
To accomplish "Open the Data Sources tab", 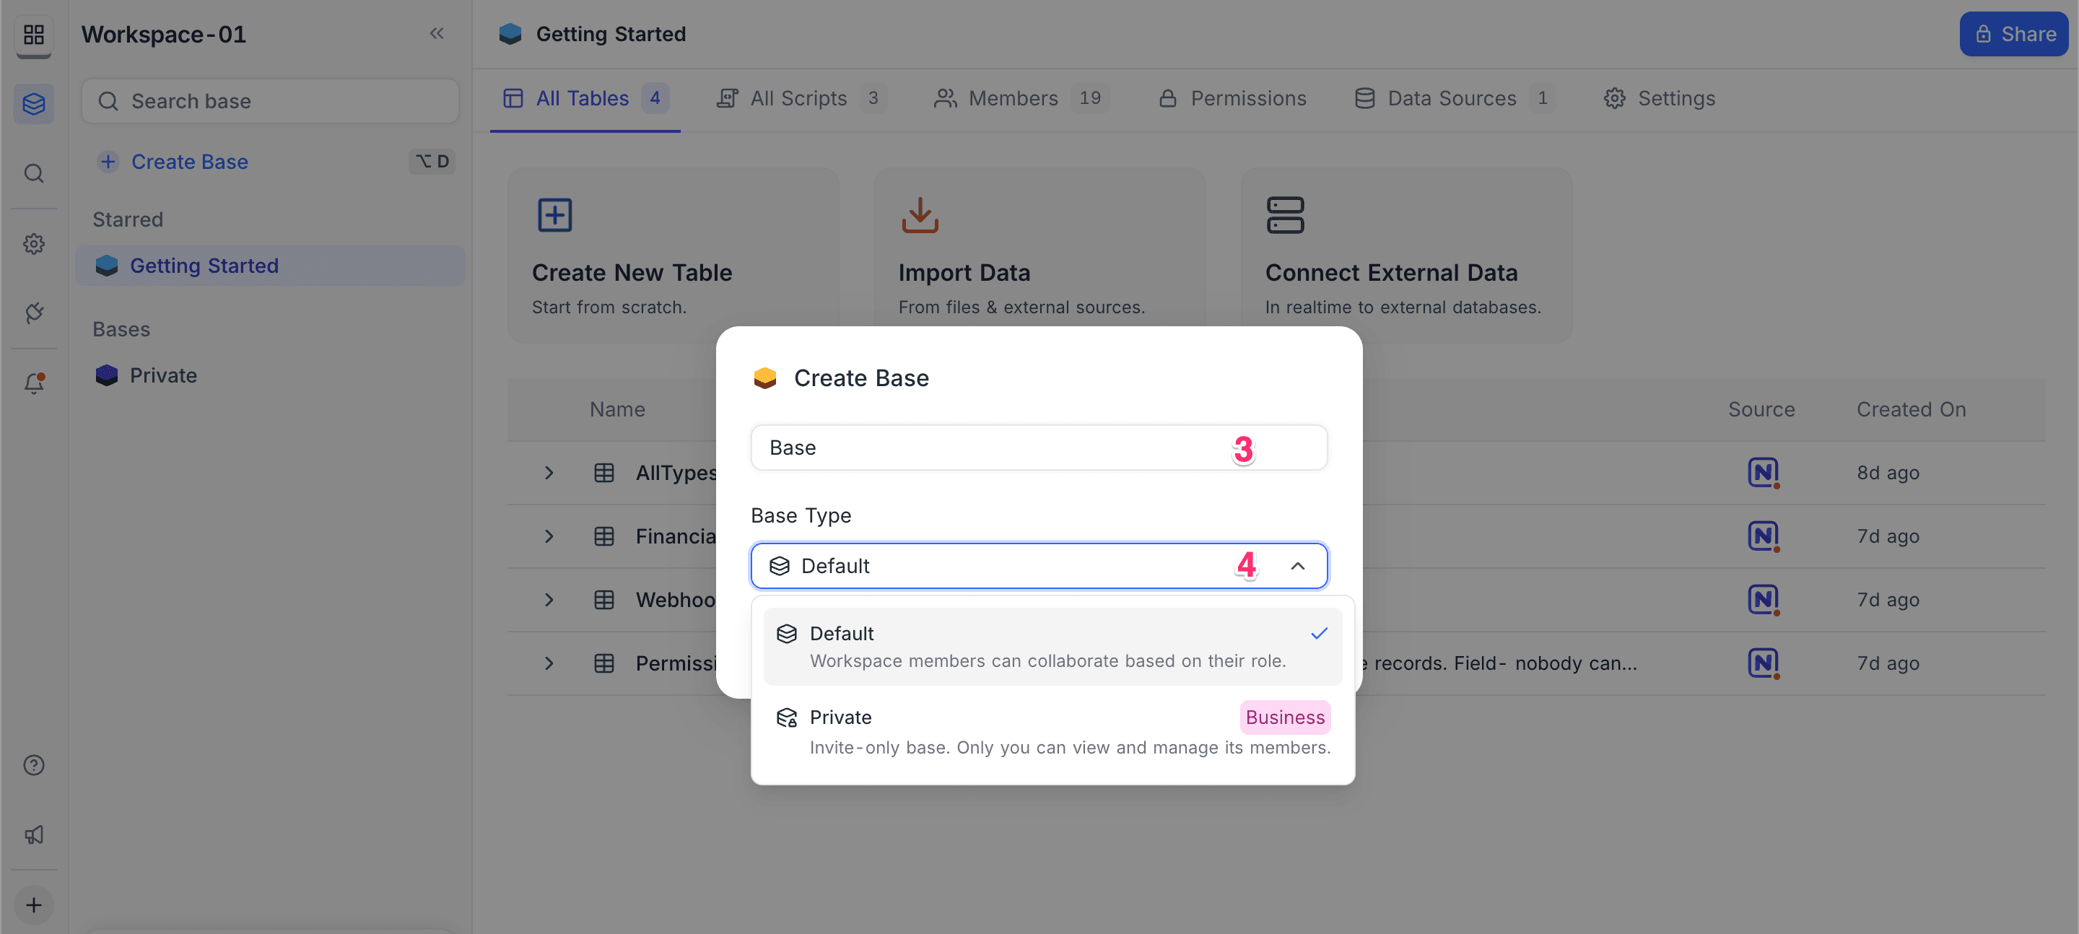I will point(1452,98).
